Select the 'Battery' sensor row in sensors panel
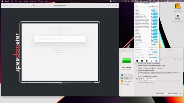Image resolution: width=184 pixels, height=103 pixels. [x=147, y=13]
